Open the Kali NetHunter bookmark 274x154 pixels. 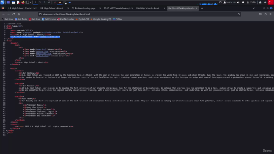coord(66,19)
